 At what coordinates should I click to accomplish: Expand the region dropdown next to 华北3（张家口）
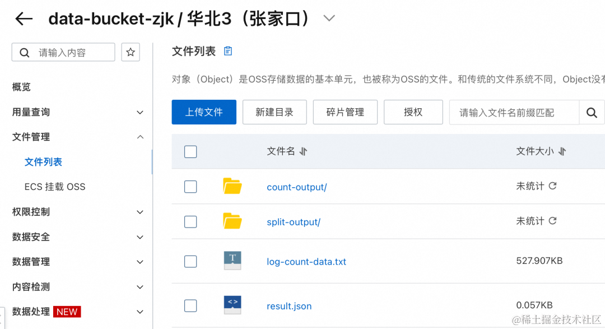point(329,18)
